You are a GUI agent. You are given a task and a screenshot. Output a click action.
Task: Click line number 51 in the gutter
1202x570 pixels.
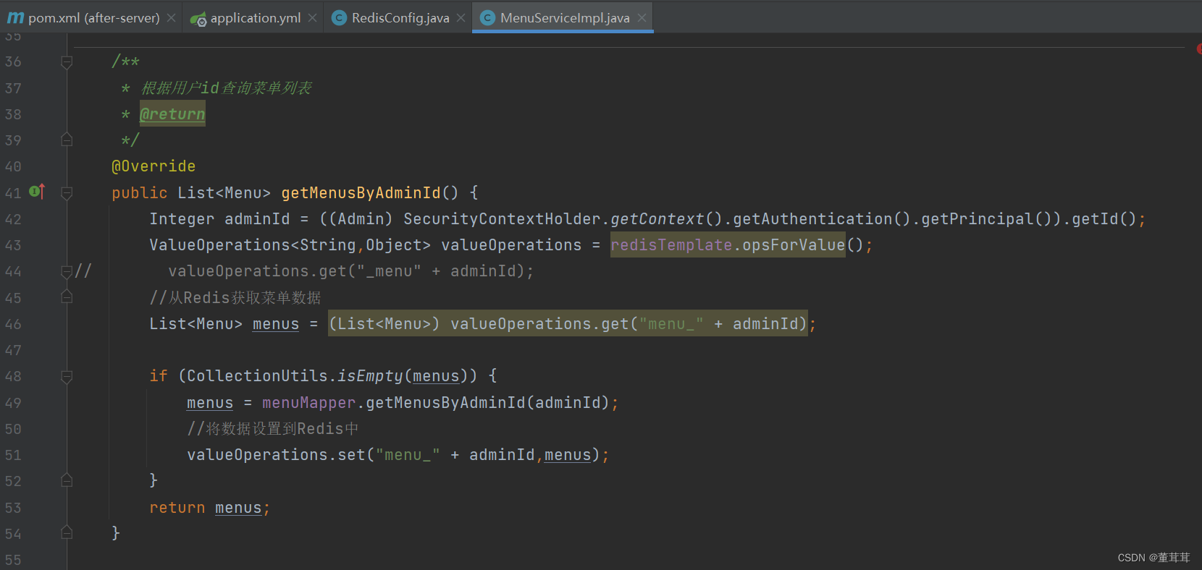coord(13,455)
